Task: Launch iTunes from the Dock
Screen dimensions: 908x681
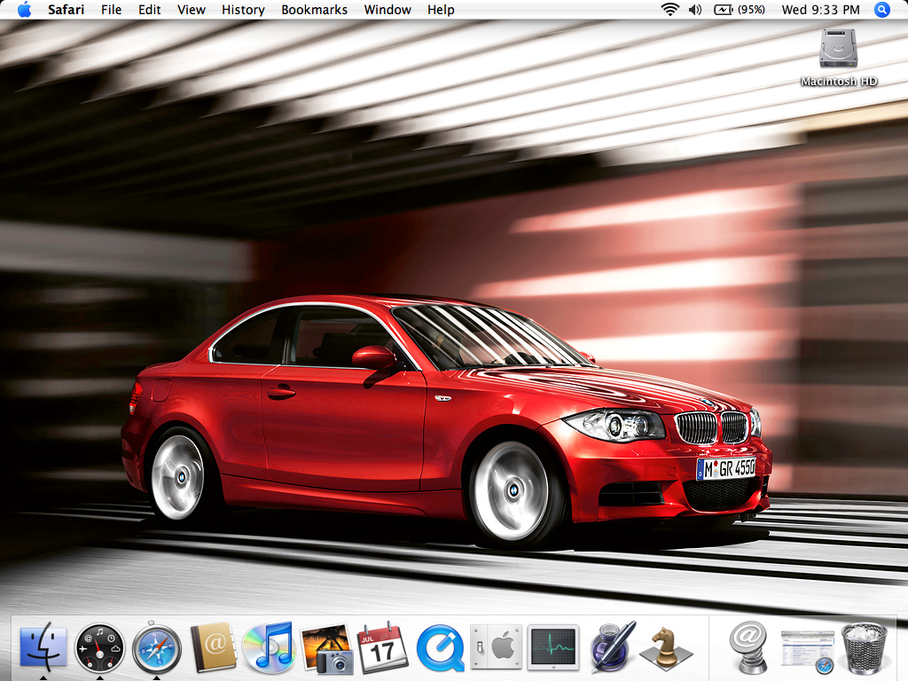Action: (x=269, y=646)
